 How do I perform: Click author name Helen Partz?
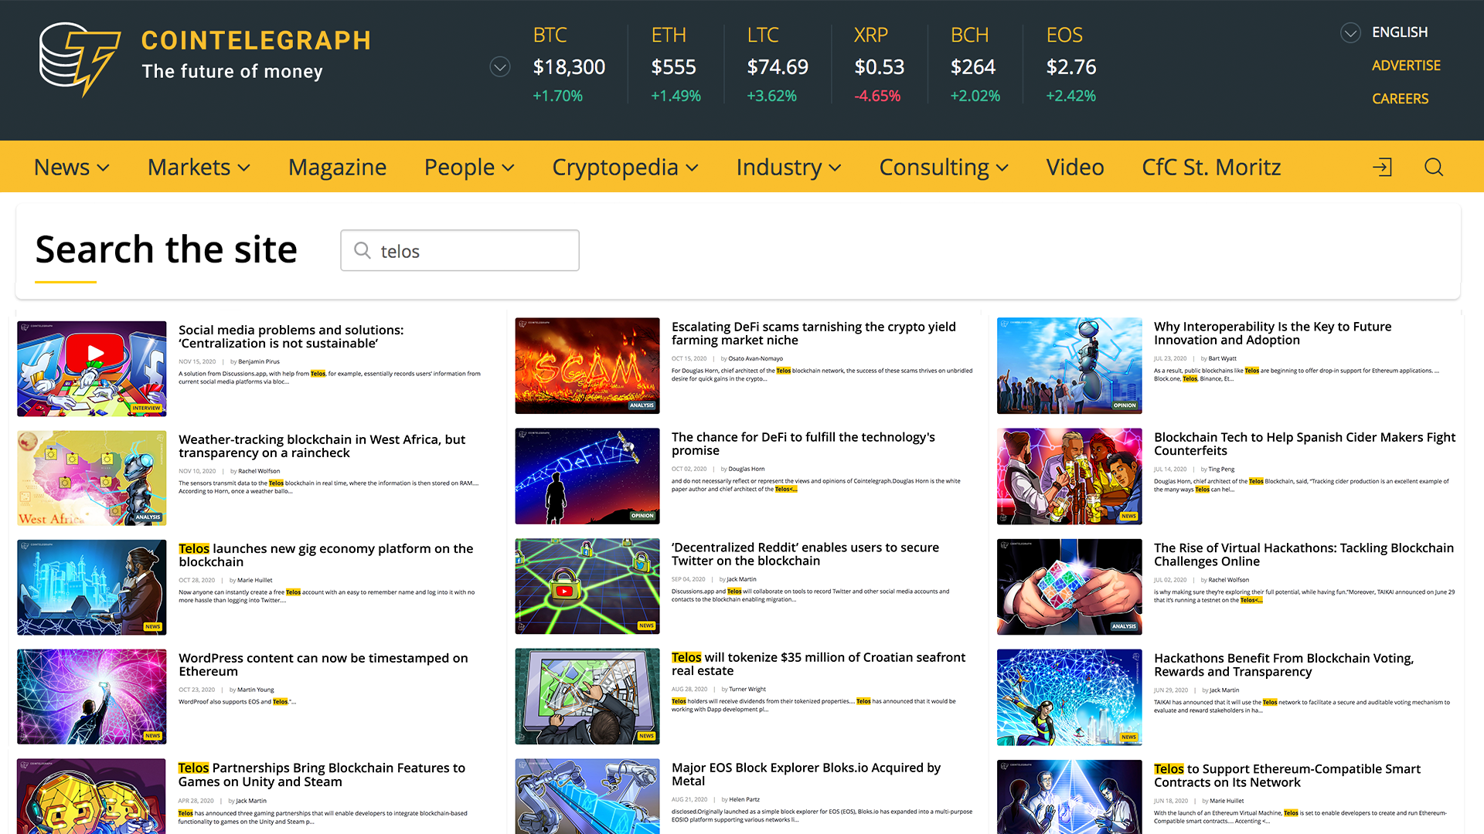coord(744,799)
